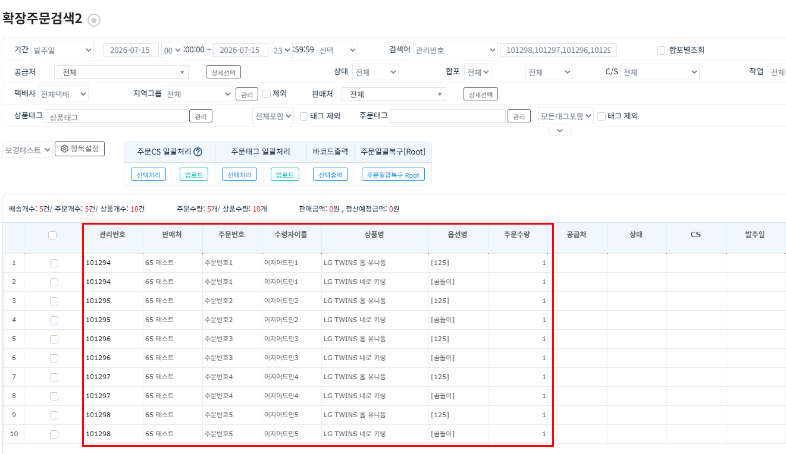Screen dimensions: 786x454
Task: Click the 상태 column header
Action: coord(636,235)
